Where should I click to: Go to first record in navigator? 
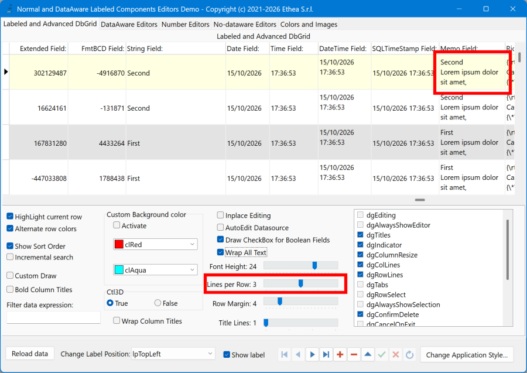pyautogui.click(x=285, y=354)
